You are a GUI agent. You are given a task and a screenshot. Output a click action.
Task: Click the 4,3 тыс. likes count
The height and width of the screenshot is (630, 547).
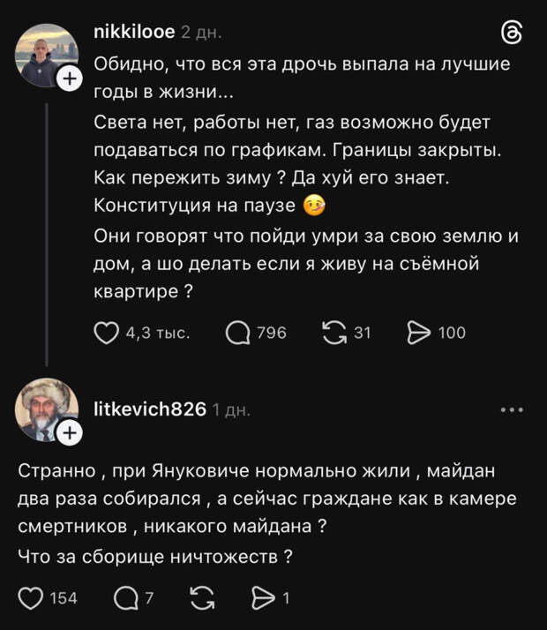(x=157, y=333)
